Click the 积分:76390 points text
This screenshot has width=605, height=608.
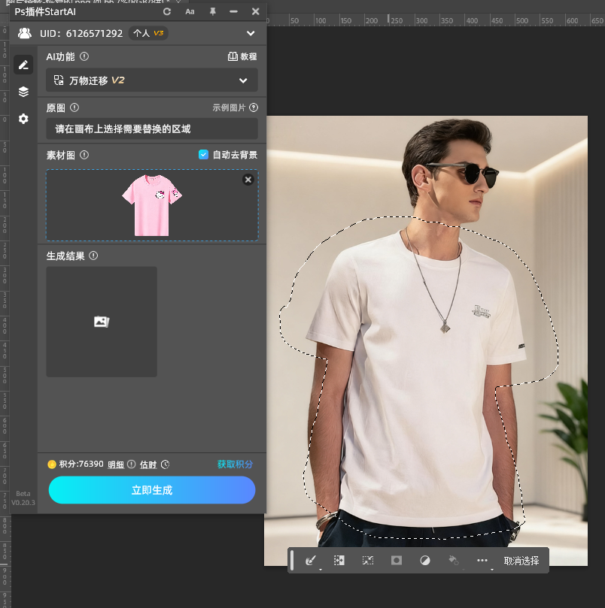click(x=81, y=464)
